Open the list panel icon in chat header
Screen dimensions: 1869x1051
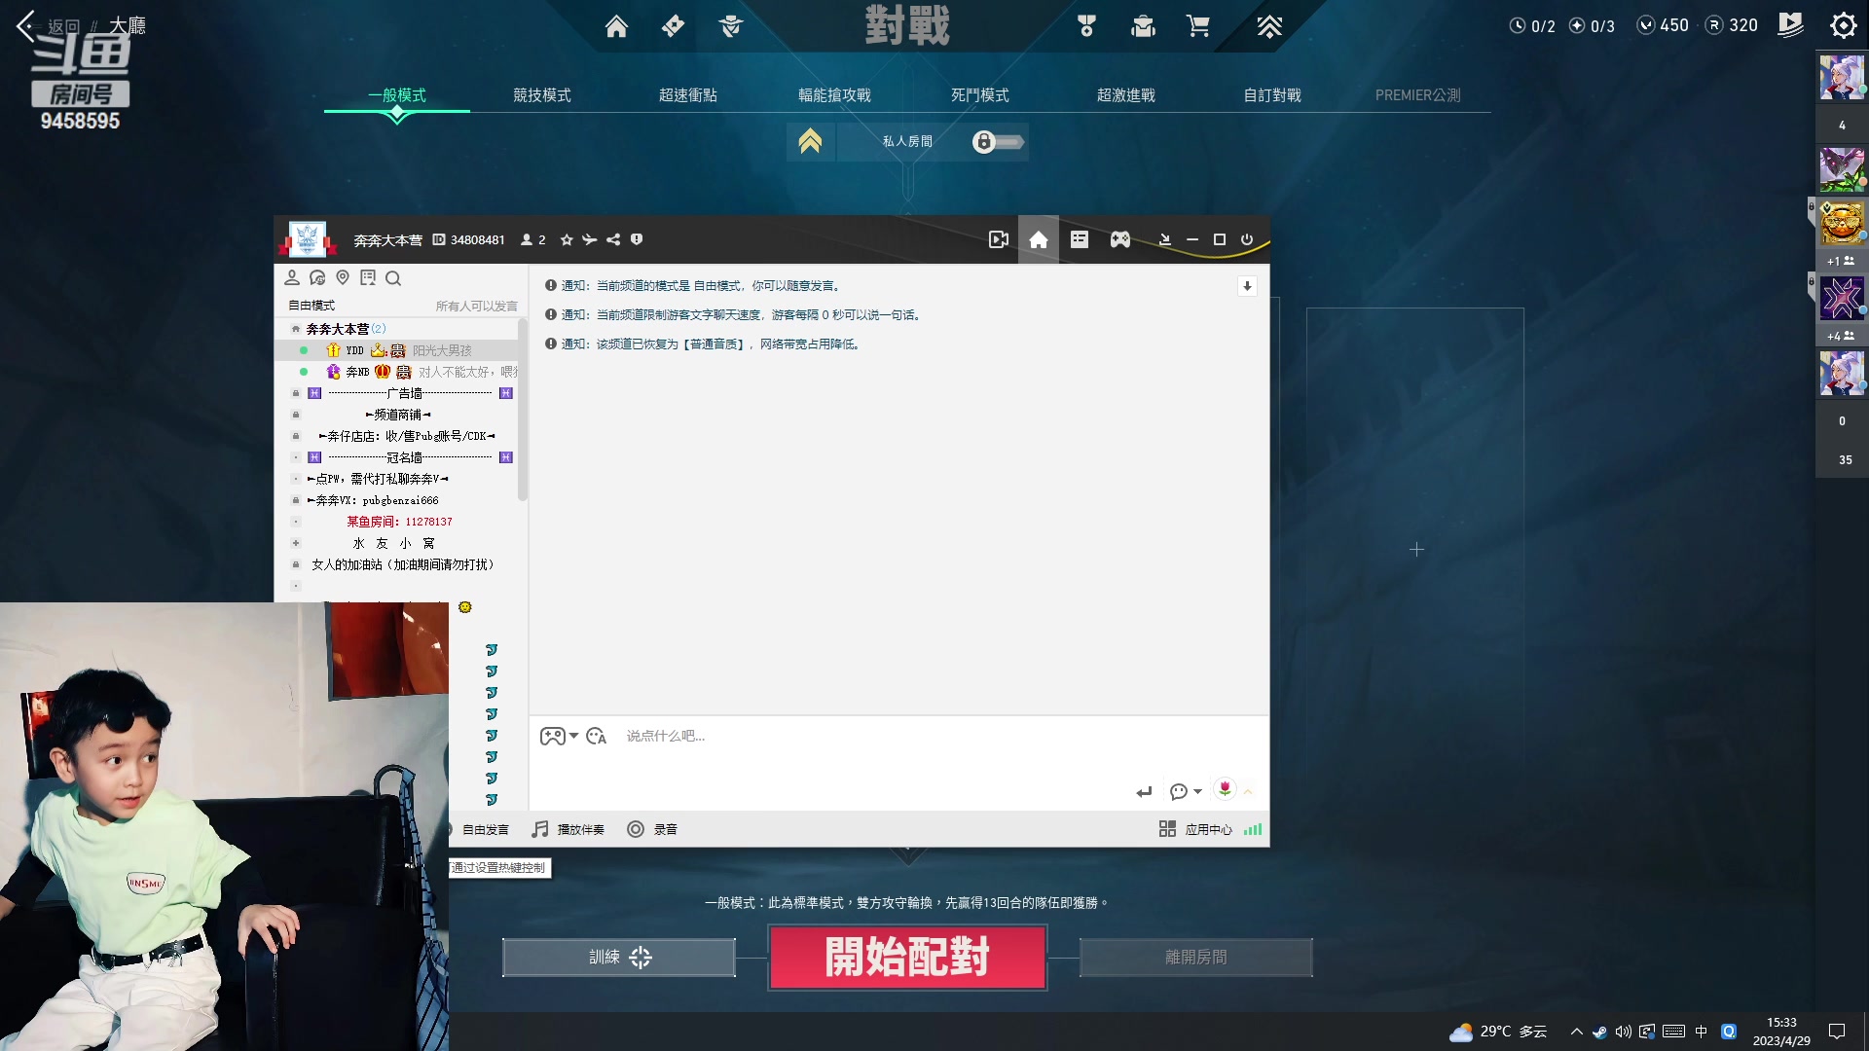1080,239
